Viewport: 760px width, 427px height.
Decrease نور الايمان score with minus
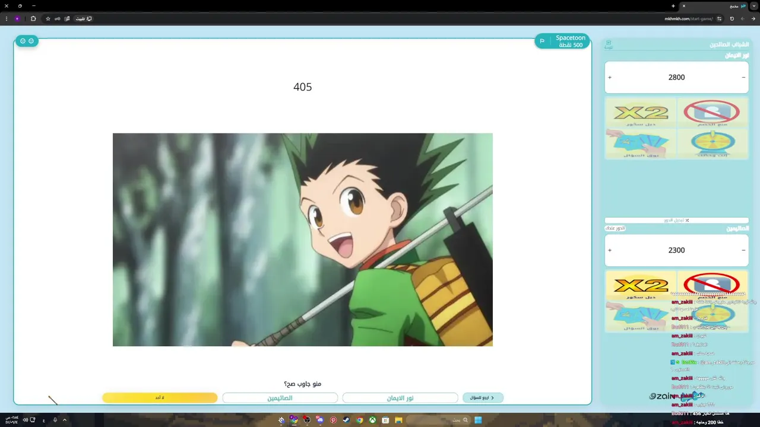(x=743, y=77)
